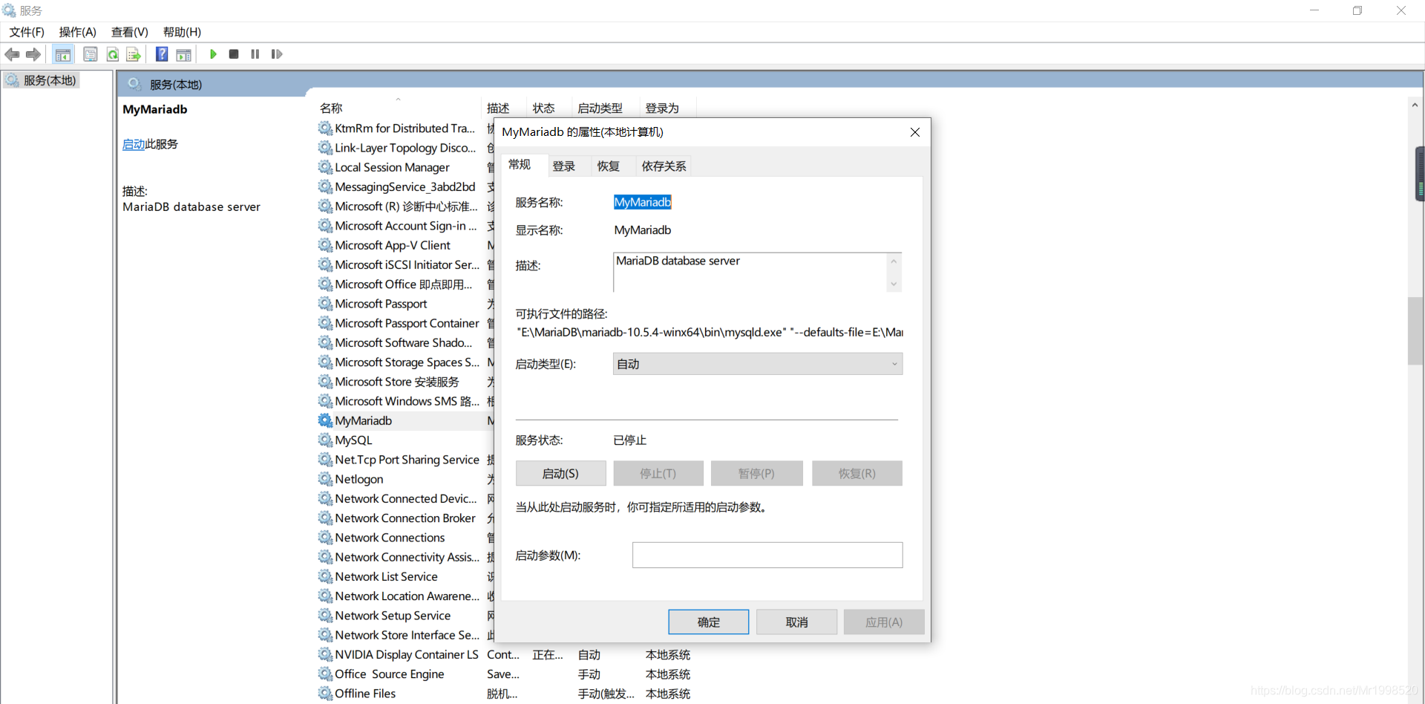This screenshot has width=1425, height=704.
Task: Click the 应用(A) button
Action: coord(884,622)
